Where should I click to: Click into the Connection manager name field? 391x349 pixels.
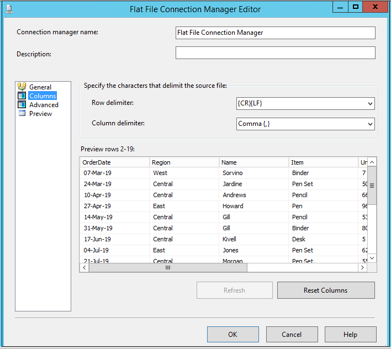(x=275, y=33)
